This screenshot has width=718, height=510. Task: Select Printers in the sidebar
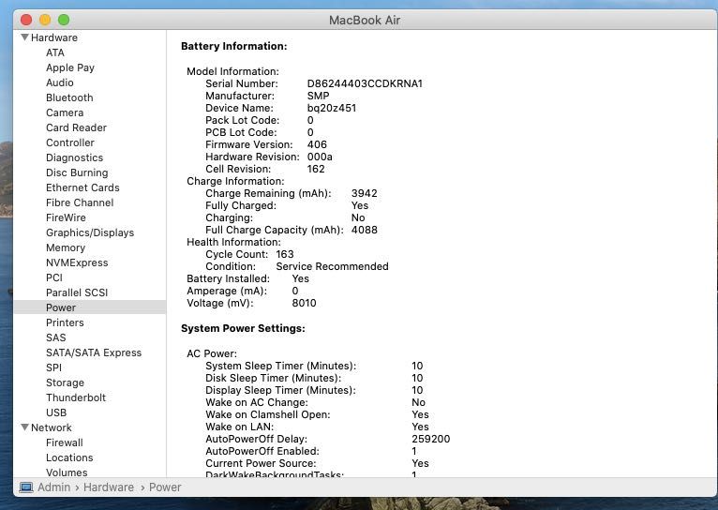click(x=65, y=322)
